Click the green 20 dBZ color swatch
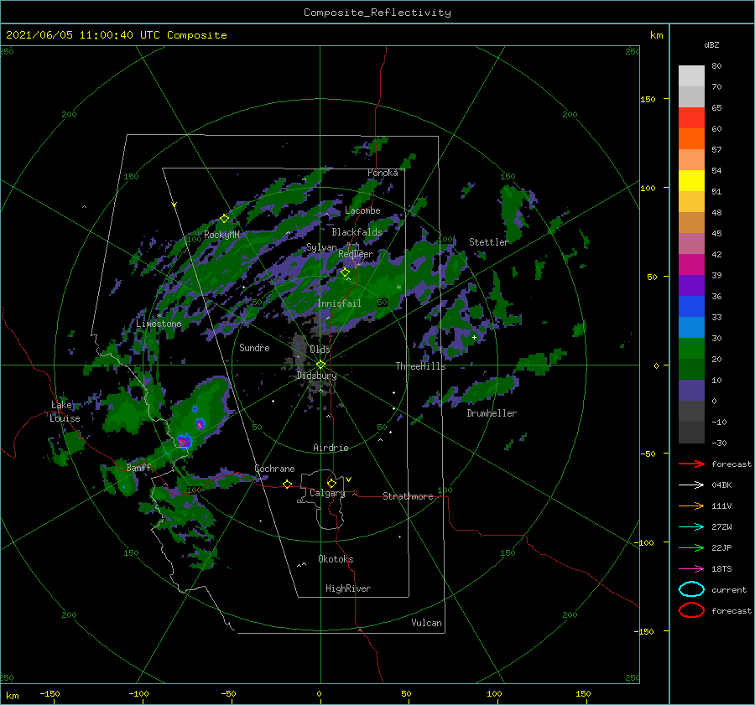 pos(691,348)
